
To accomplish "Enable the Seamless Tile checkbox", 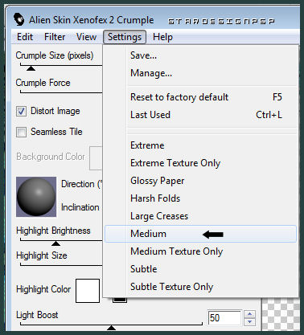I will click(21, 132).
